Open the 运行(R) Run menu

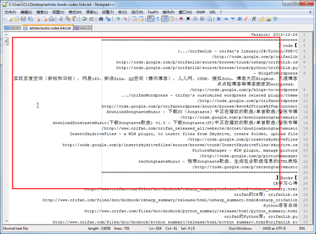tap(137, 12)
